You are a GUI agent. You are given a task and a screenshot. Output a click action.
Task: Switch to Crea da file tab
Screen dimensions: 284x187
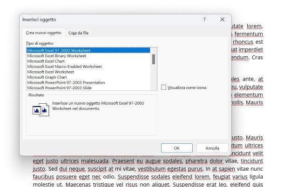[x=78, y=33]
